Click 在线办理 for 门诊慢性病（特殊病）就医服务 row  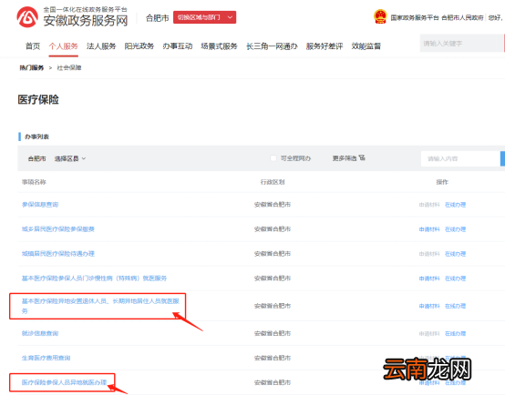455,279
